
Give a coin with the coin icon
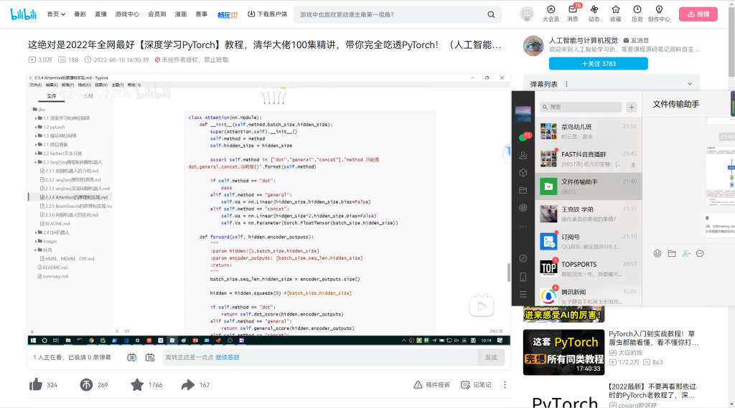click(x=86, y=384)
